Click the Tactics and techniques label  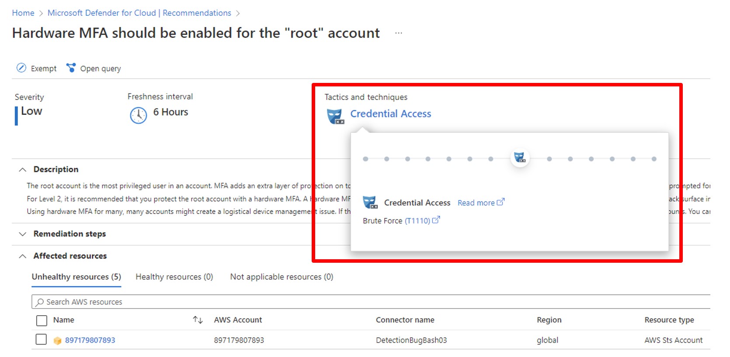pos(366,97)
